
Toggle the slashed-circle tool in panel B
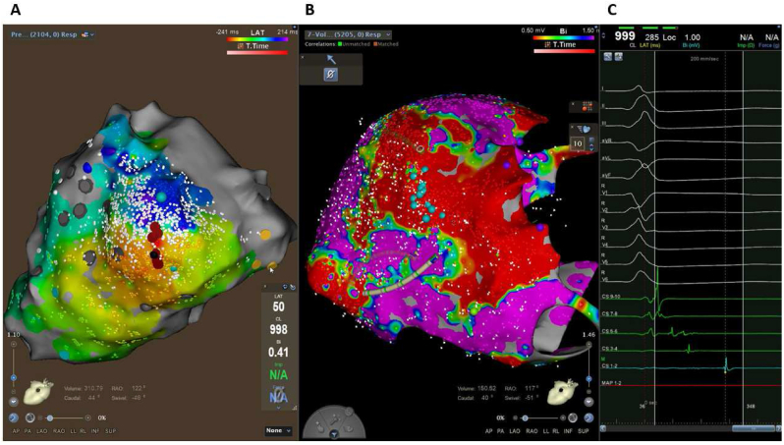330,75
